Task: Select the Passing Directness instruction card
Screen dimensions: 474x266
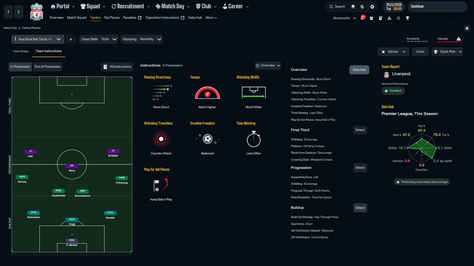Action: pos(161,93)
